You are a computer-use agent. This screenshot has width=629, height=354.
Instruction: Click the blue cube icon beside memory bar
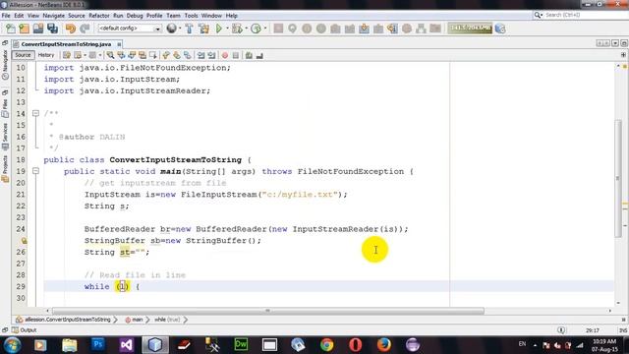coord(500,29)
